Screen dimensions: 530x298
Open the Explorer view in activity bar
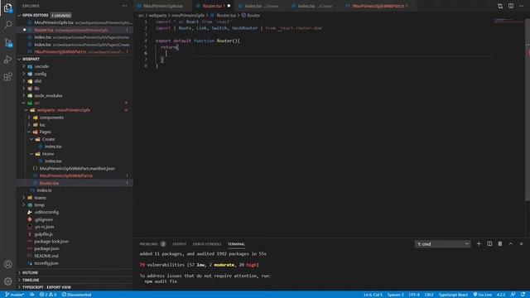(7, 7)
